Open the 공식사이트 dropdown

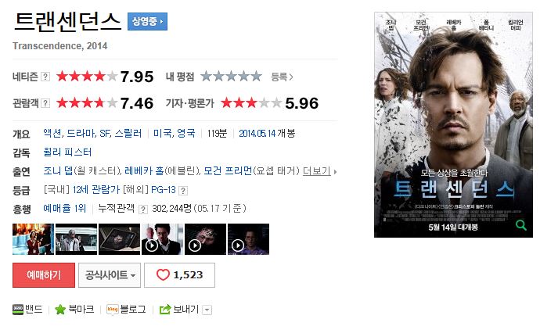(110, 275)
